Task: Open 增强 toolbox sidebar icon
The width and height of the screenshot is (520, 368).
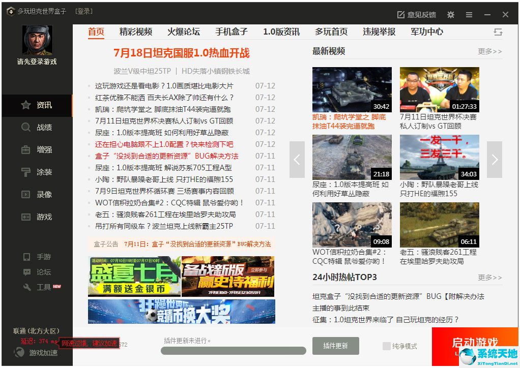Action: tap(26, 150)
